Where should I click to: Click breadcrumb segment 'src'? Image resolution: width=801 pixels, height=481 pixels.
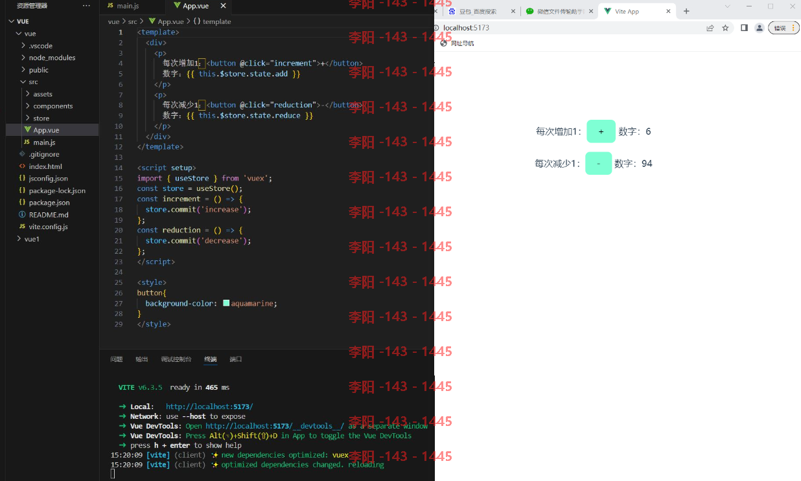[133, 21]
